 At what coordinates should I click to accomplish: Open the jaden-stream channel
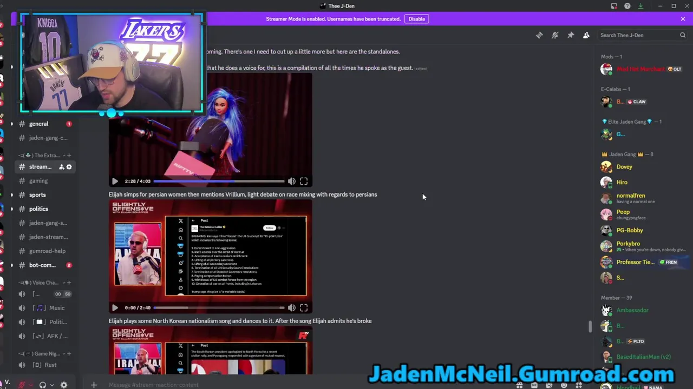coord(44,237)
